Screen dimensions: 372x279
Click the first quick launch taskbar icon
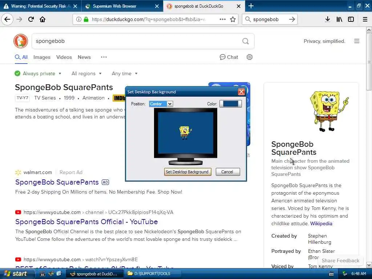[x=43, y=274]
